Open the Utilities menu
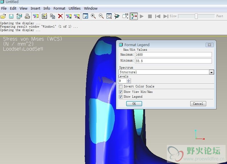 click(x=75, y=8)
